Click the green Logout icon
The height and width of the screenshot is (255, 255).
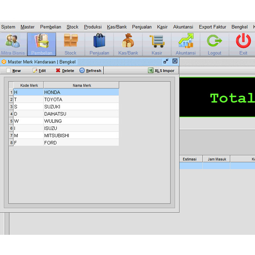pyautogui.click(x=214, y=44)
